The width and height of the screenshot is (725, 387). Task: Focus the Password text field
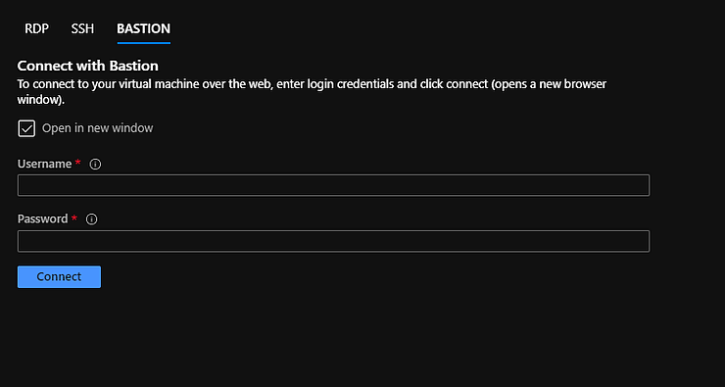[x=333, y=241]
